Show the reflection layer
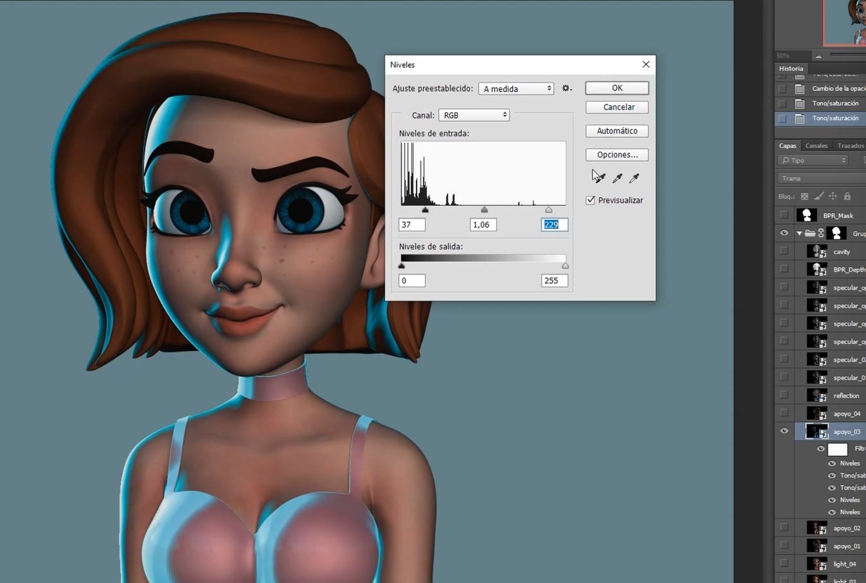Image resolution: width=866 pixels, height=583 pixels. click(784, 395)
